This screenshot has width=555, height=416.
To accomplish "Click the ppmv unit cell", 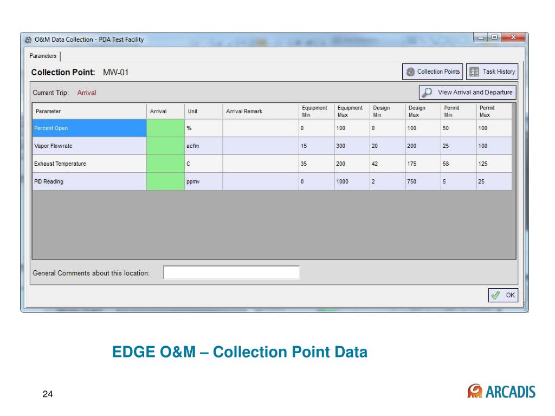I will point(204,181).
